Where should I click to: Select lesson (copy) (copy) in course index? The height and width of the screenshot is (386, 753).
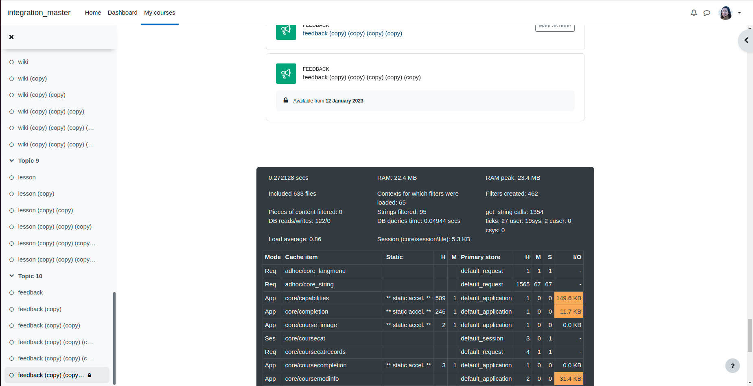(x=46, y=210)
